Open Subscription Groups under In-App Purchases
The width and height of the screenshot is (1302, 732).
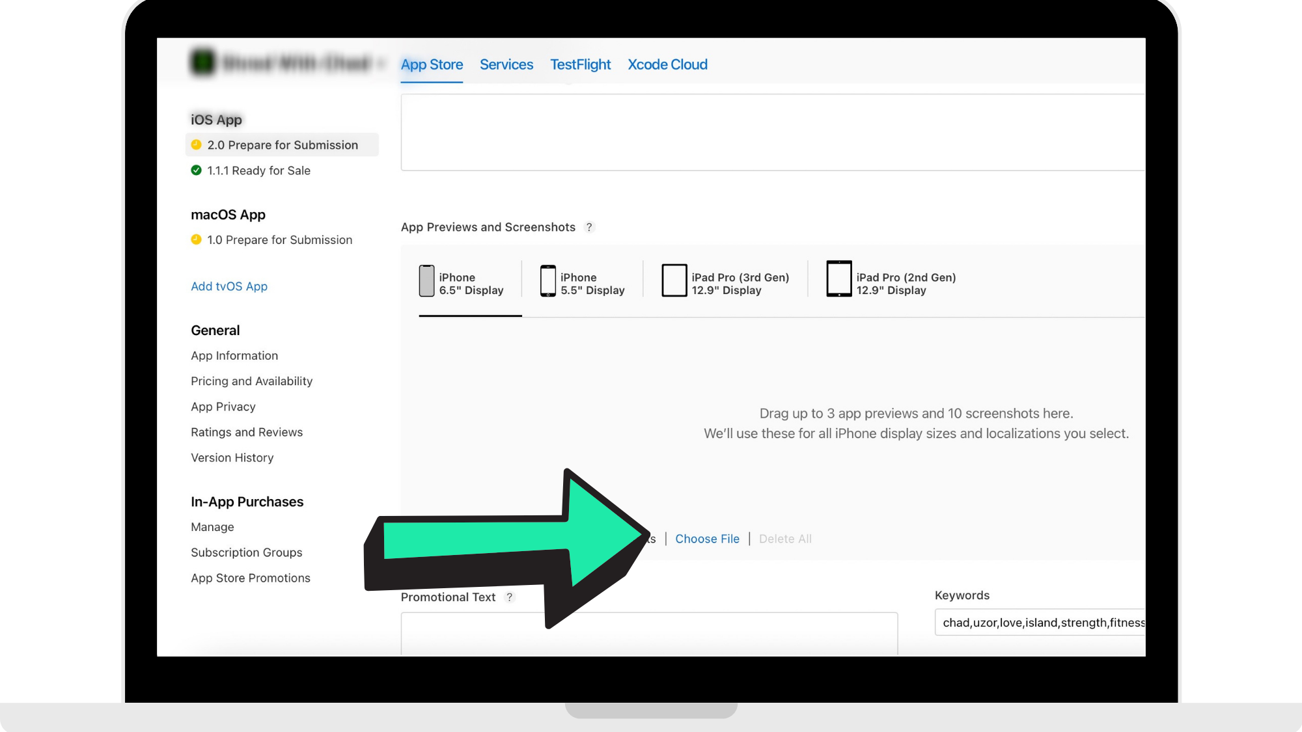246,552
